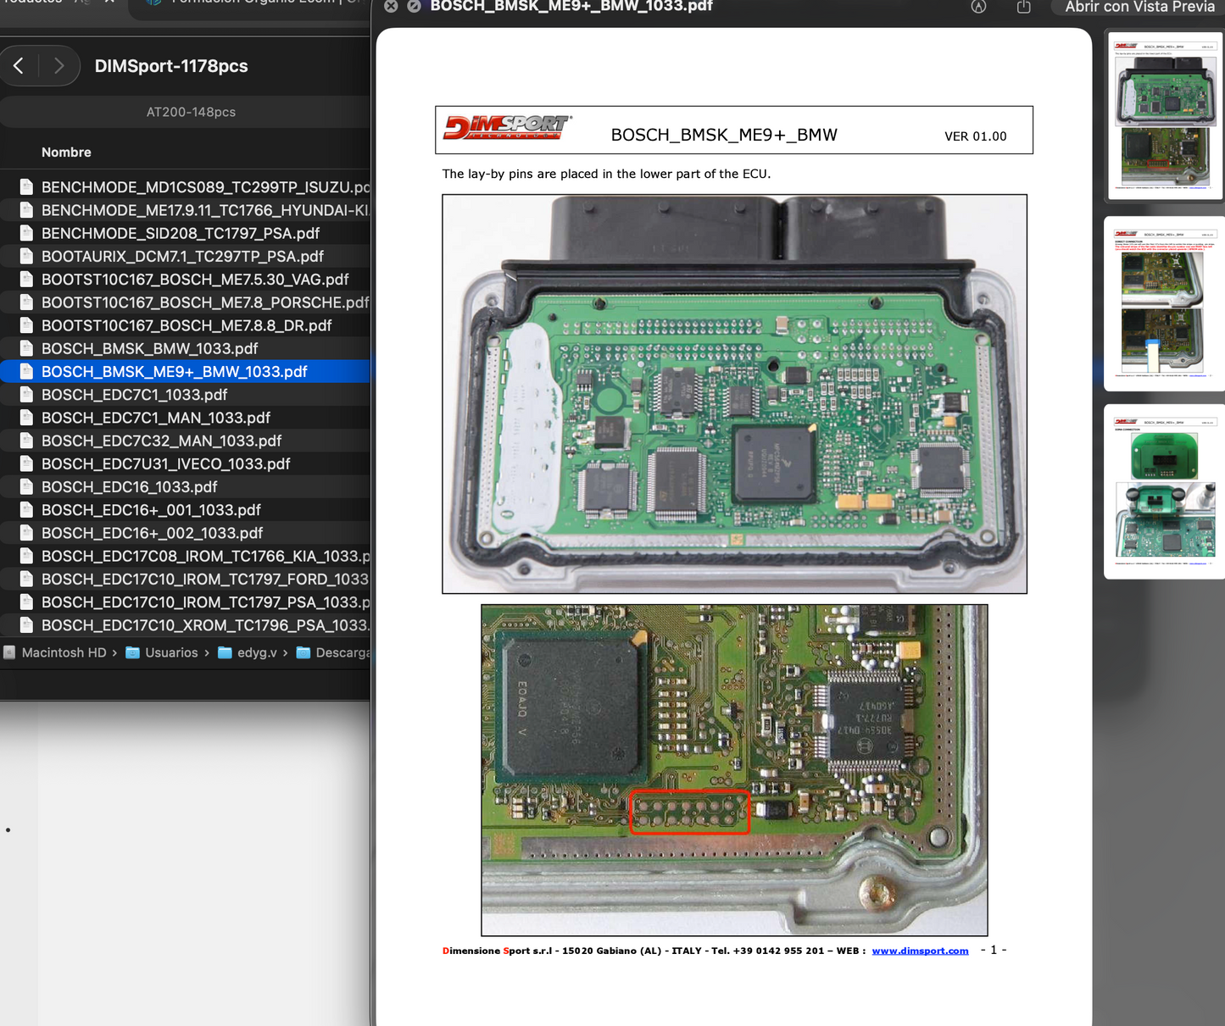Open edyg.v folder in path bar
This screenshot has width=1225, height=1026.
click(256, 652)
